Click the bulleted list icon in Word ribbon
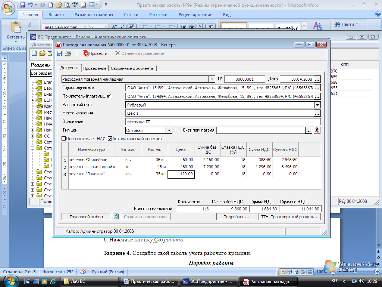Screen dimensions: 382x287 145,27
